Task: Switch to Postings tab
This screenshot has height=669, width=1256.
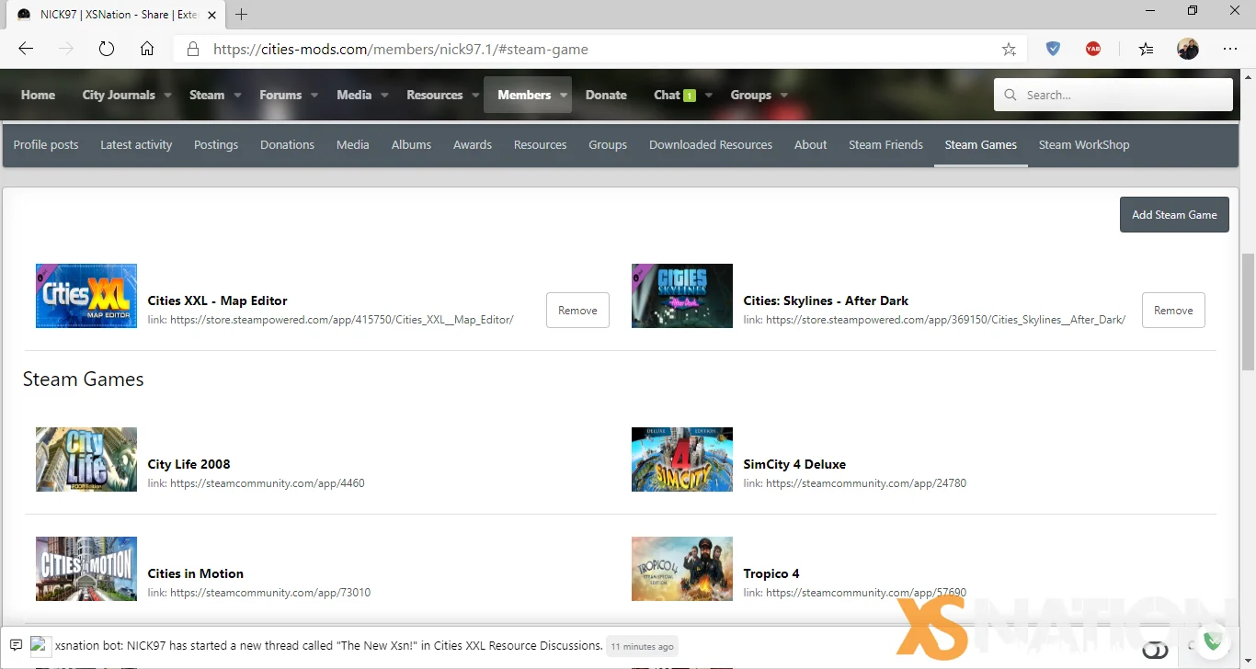Action: 216,144
